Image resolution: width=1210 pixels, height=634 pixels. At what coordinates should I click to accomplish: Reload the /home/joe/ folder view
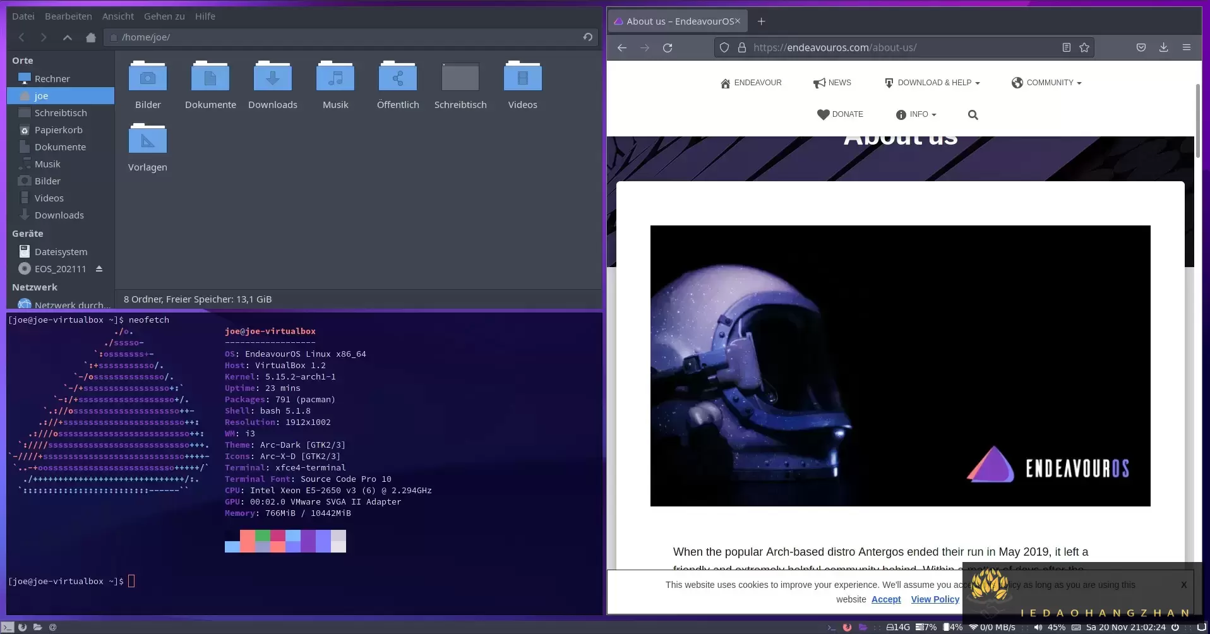[588, 37]
